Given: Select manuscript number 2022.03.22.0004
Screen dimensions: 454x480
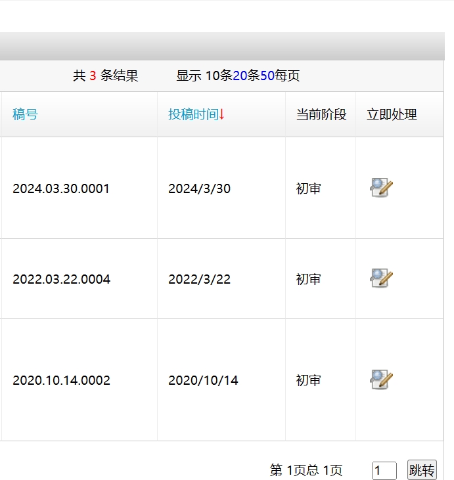Looking at the screenshot, I should coord(61,279).
